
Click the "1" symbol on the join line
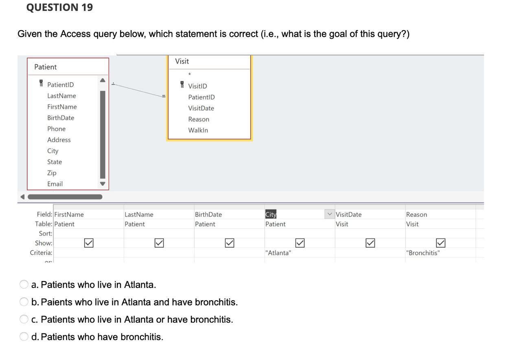pyautogui.click(x=113, y=83)
